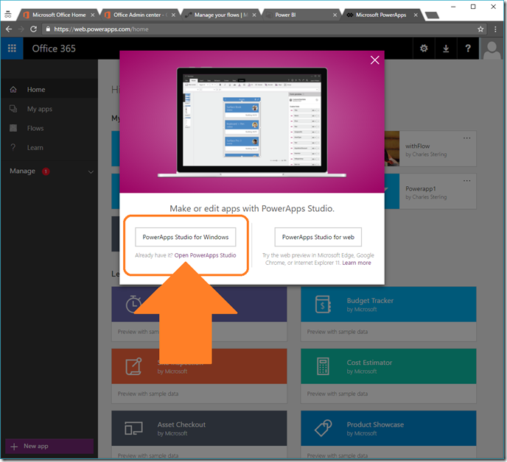Click the download arrow icon in header

(x=446, y=49)
